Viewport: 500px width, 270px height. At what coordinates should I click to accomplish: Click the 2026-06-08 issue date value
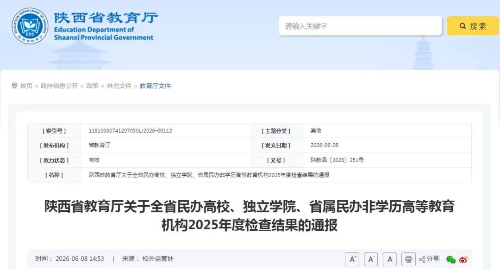coord(324,145)
